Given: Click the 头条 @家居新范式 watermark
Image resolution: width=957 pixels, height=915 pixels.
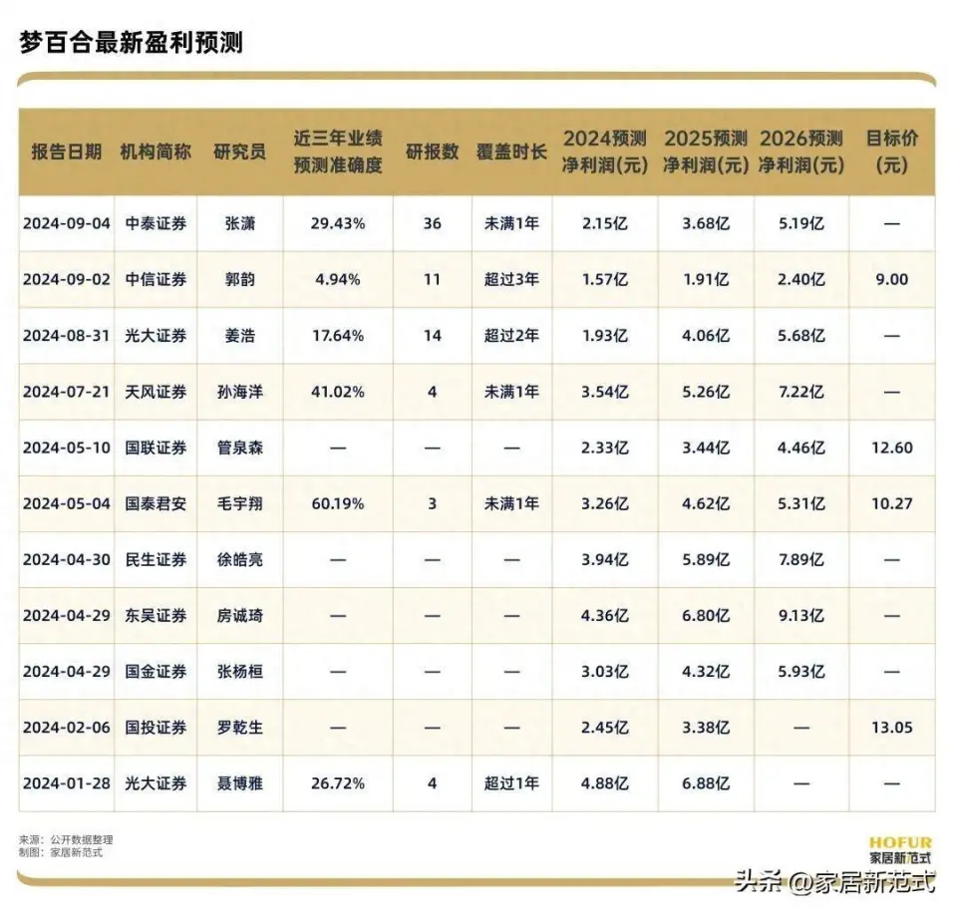Looking at the screenshot, I should (x=835, y=881).
